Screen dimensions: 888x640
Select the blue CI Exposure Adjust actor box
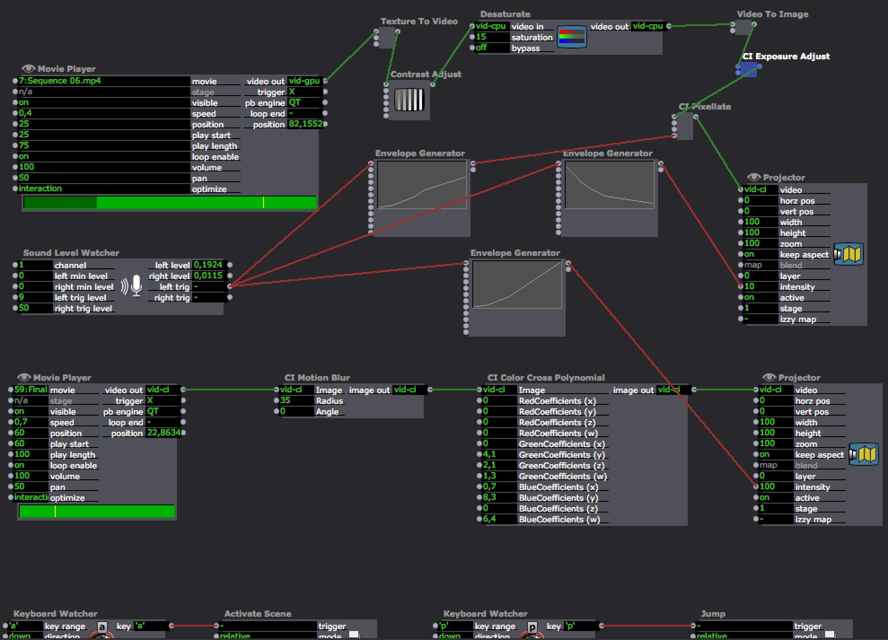pyautogui.click(x=749, y=70)
